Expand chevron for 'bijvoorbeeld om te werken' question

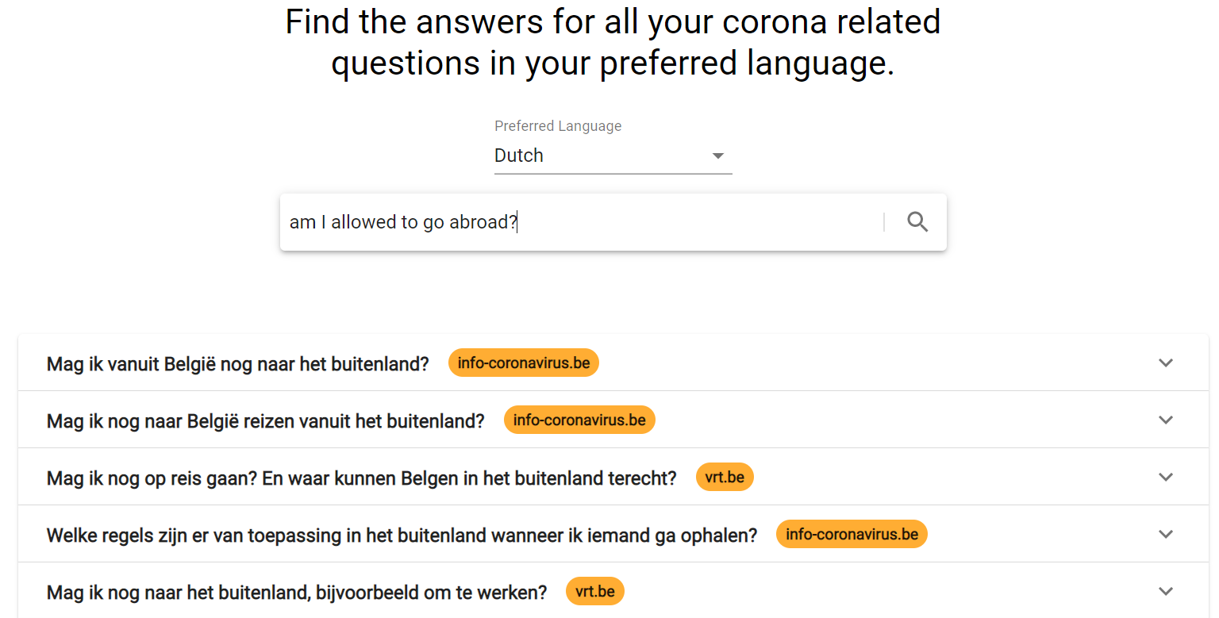click(1165, 592)
